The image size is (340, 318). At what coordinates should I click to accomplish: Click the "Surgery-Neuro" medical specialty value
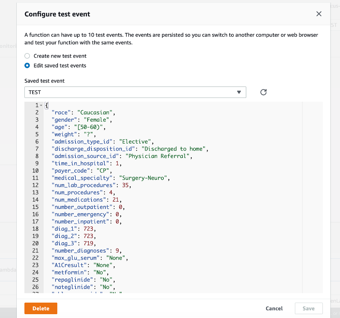pyautogui.click(x=144, y=178)
